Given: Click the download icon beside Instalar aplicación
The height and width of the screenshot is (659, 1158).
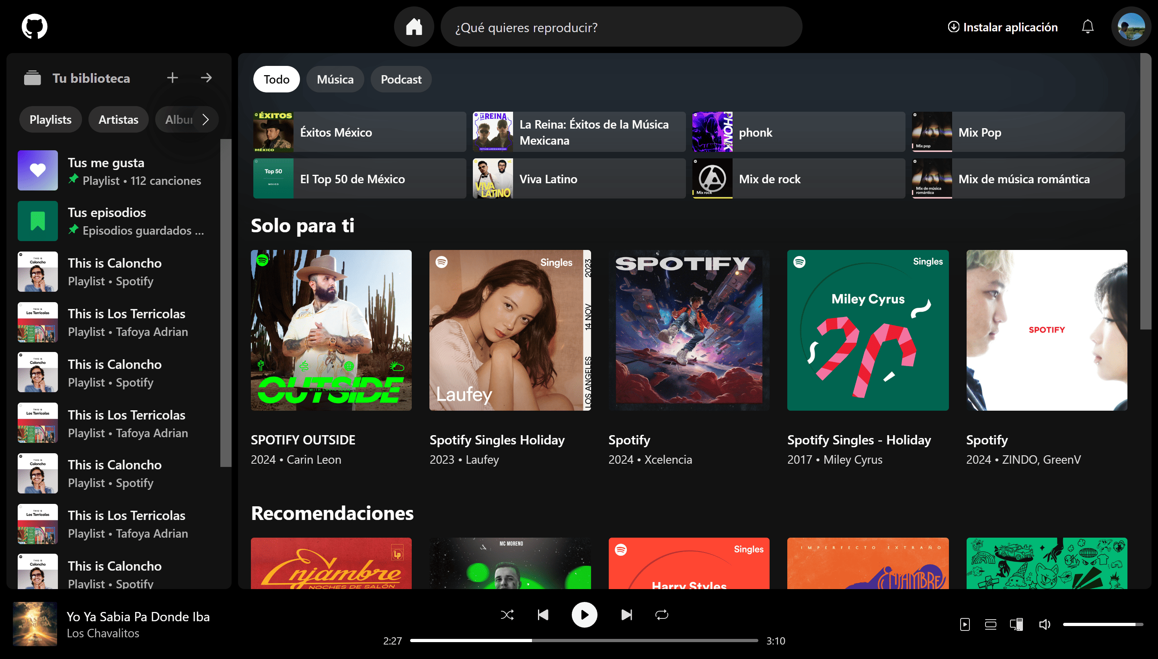Looking at the screenshot, I should (x=953, y=27).
